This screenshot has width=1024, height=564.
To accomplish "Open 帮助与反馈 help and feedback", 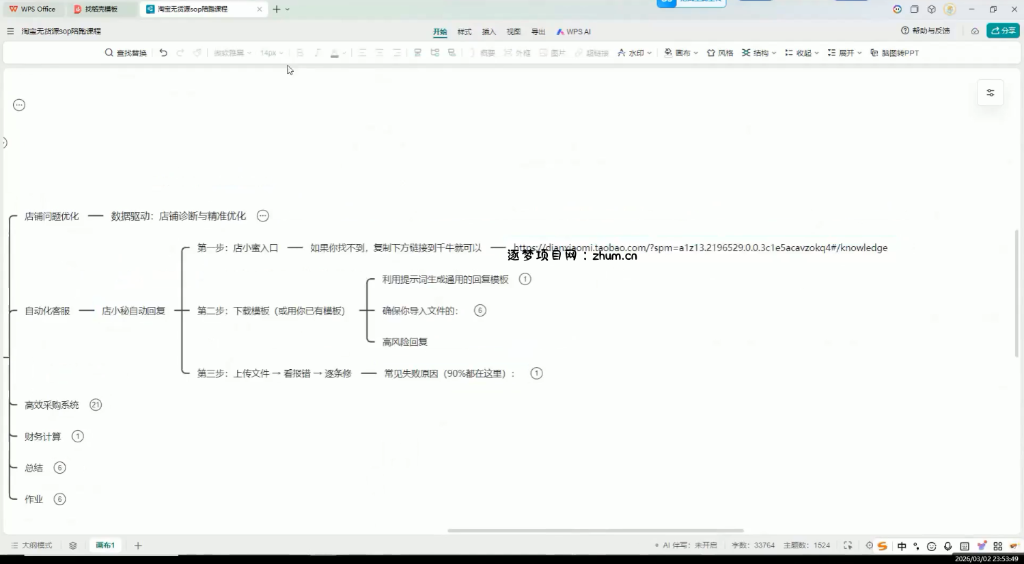I will coord(926,31).
